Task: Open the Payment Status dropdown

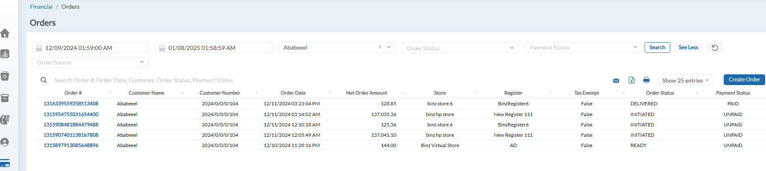Action: [583, 47]
